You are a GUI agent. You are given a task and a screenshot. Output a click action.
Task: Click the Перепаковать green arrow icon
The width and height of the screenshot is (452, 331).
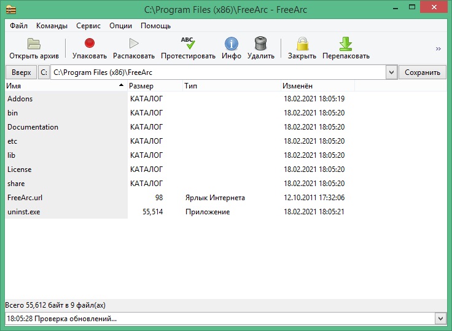click(346, 44)
